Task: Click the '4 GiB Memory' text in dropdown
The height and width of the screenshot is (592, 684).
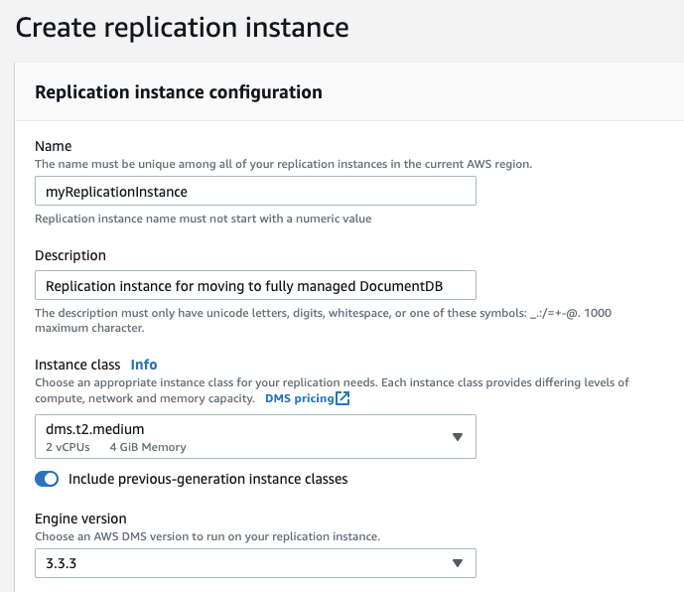Action: coord(148,447)
